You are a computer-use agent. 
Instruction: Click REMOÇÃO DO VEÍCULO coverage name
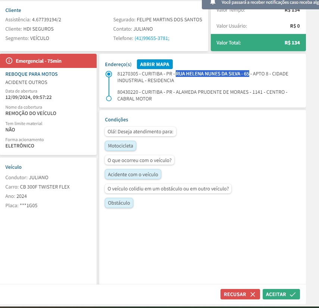coord(31,113)
